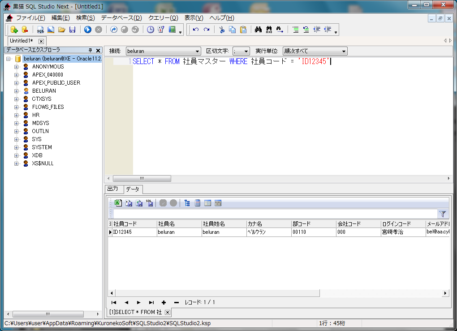Open the クエリー(Q) menu
Image resolution: width=457 pixels, height=331 pixels.
tap(163, 18)
